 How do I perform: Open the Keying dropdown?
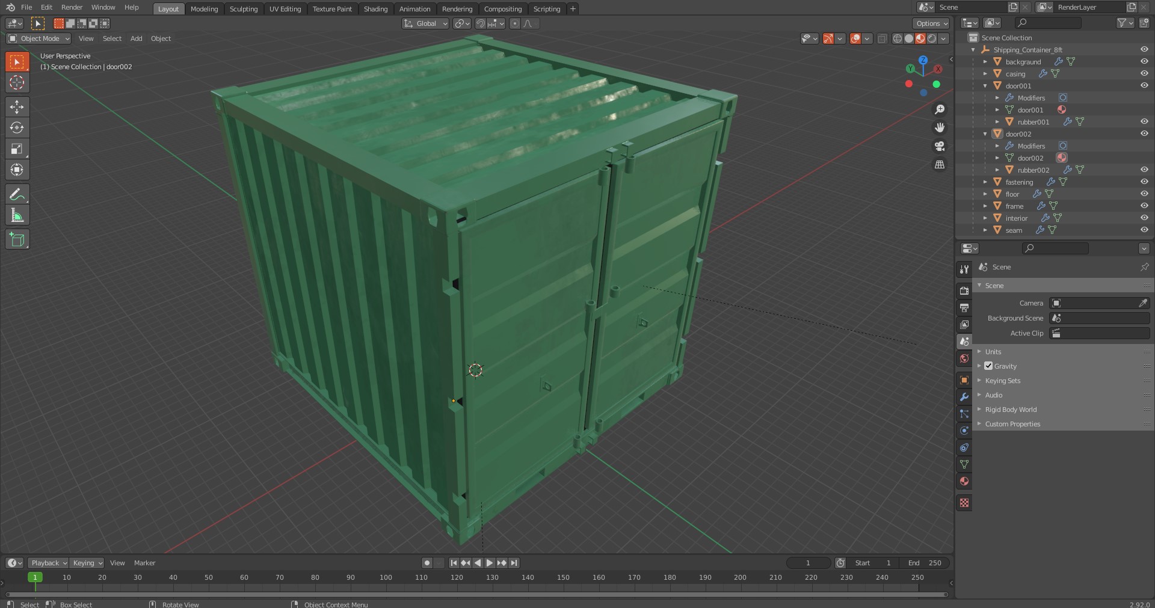[x=87, y=563]
